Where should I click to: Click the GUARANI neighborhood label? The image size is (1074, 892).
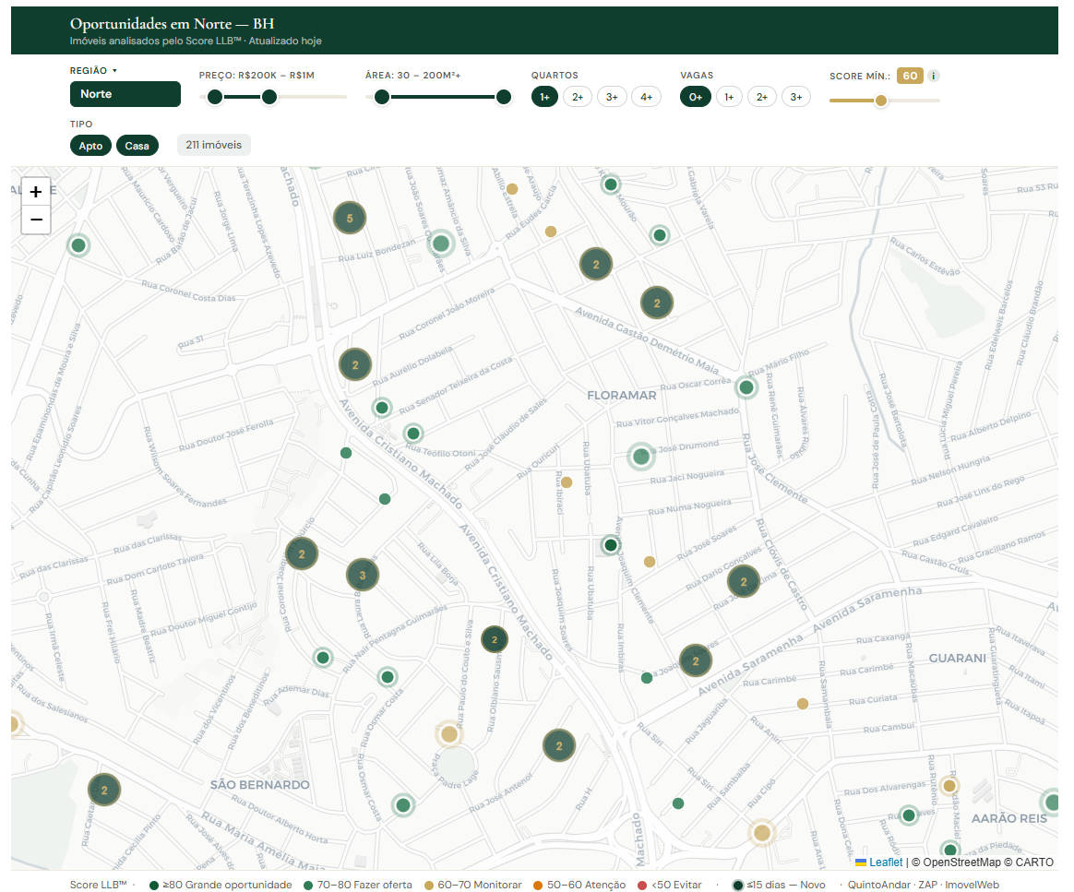957,658
